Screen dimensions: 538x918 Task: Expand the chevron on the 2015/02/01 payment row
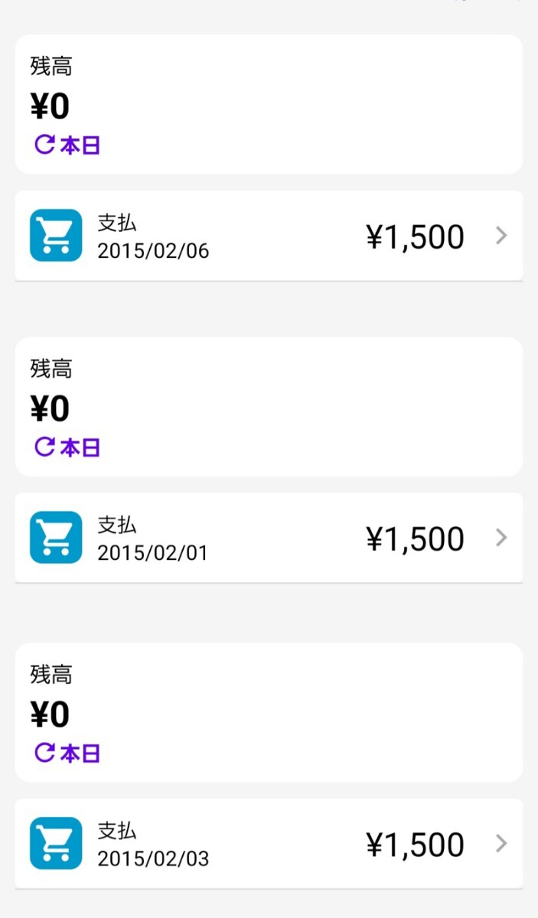501,538
